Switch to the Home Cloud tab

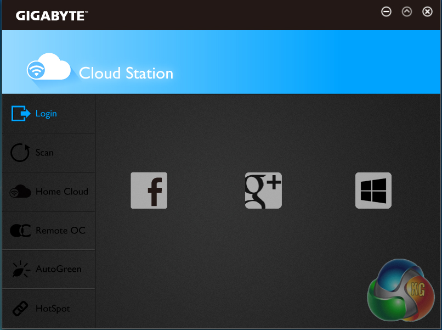coord(48,192)
